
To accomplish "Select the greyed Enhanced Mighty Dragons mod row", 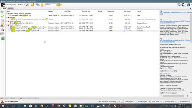I will click(x=82, y=19).
